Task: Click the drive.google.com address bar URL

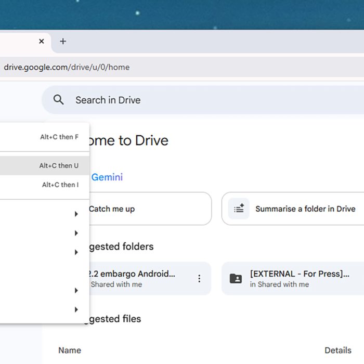Action: pos(67,67)
